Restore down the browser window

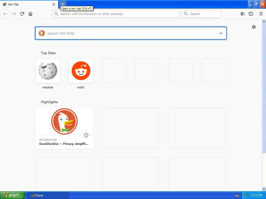256,4
